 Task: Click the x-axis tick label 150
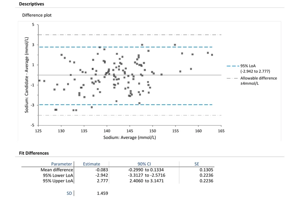point(153,131)
